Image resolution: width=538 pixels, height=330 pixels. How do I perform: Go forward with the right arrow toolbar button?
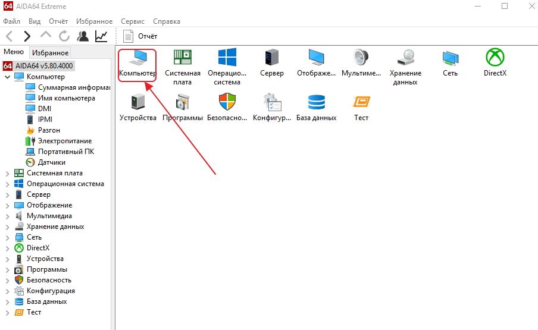click(27, 36)
